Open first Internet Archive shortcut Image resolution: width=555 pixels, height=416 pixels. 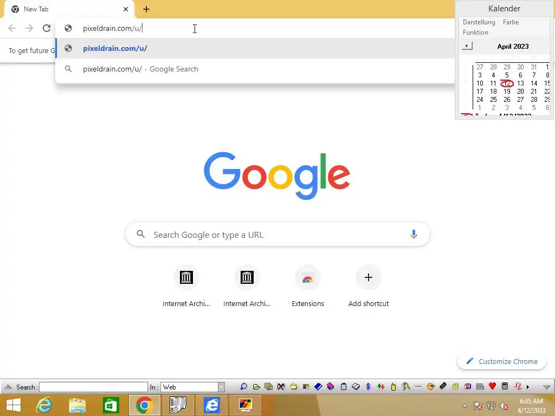point(186,286)
